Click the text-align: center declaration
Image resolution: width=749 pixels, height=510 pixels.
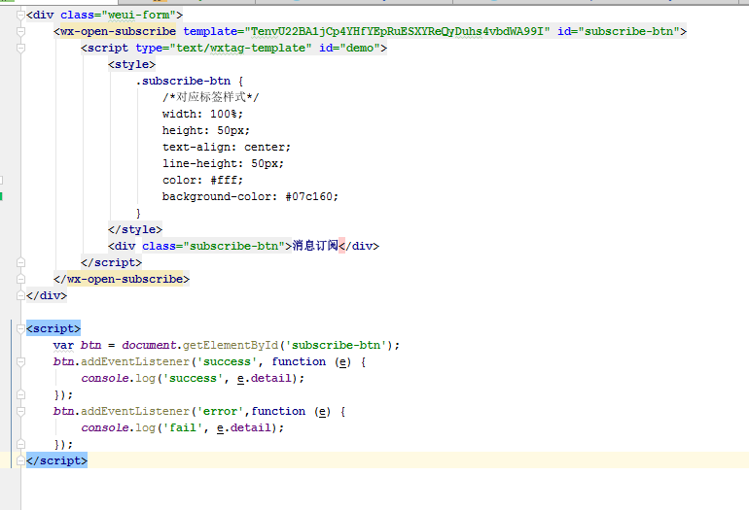pos(227,147)
